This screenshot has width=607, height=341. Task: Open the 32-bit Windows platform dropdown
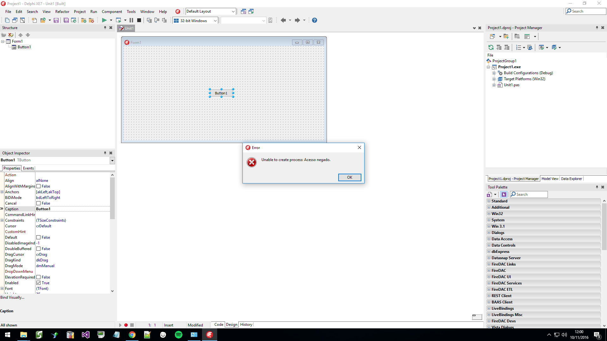215,21
